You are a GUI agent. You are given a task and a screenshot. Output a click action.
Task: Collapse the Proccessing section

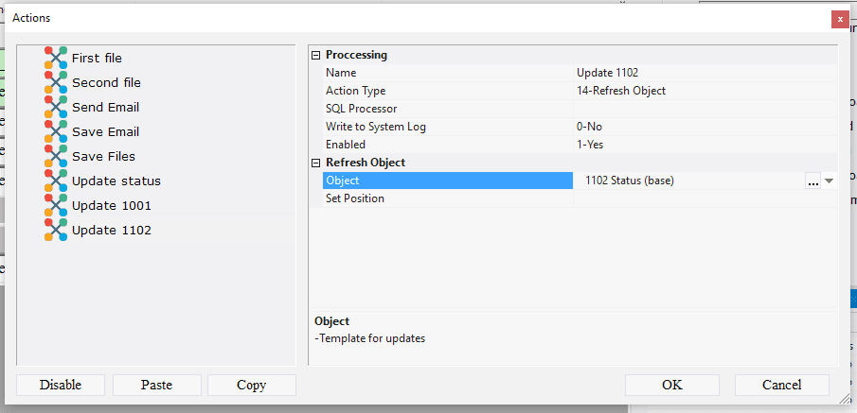click(316, 55)
